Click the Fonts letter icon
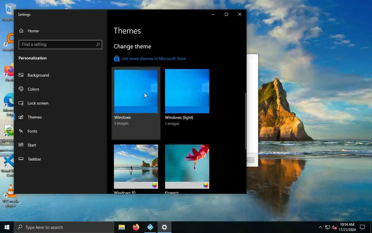Image resolution: width=372 pixels, height=233 pixels. (21, 131)
